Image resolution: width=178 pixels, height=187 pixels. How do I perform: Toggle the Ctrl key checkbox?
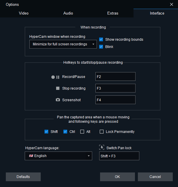(x=65, y=132)
